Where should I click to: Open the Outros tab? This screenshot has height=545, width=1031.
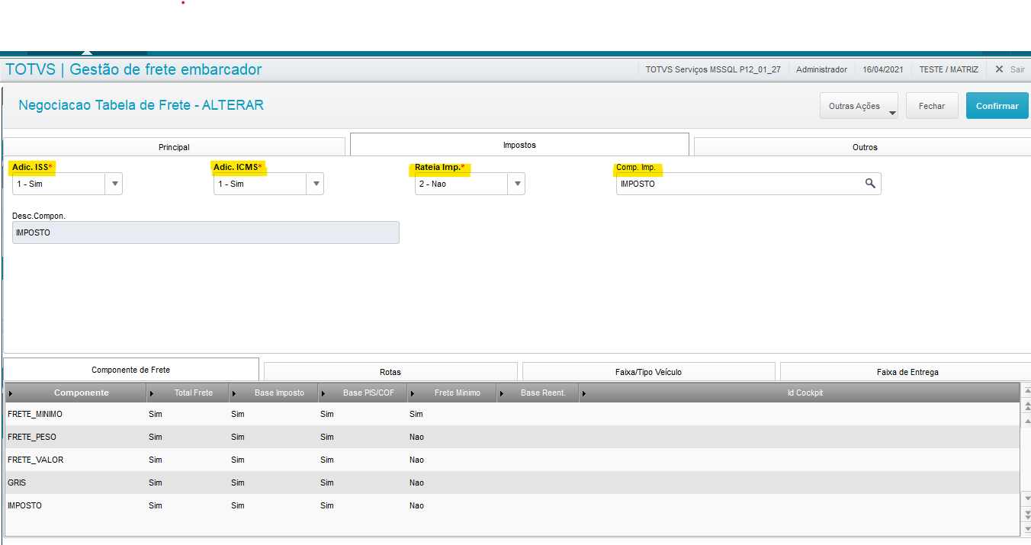[x=864, y=146]
